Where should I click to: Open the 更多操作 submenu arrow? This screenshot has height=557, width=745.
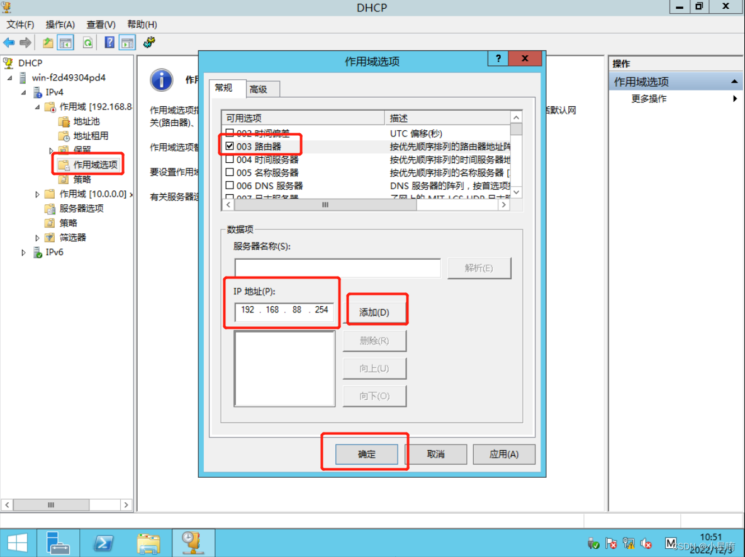(x=735, y=99)
